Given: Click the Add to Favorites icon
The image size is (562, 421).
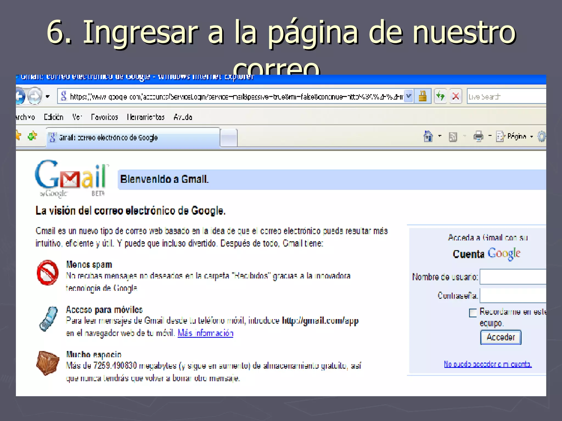Looking at the screenshot, I should [33, 136].
